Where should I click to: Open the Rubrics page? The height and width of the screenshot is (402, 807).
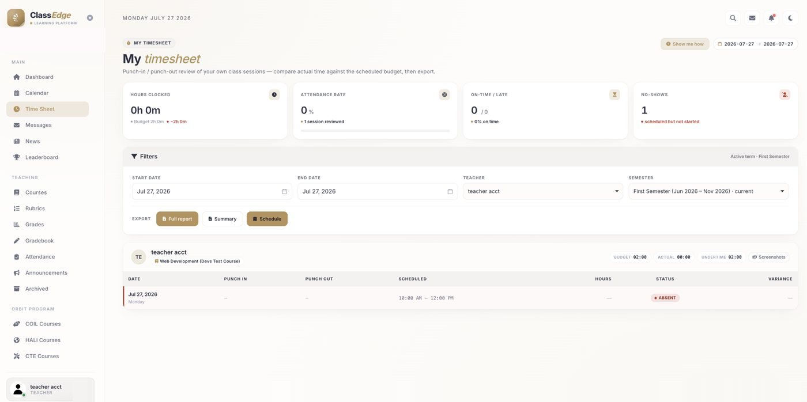tap(47, 208)
